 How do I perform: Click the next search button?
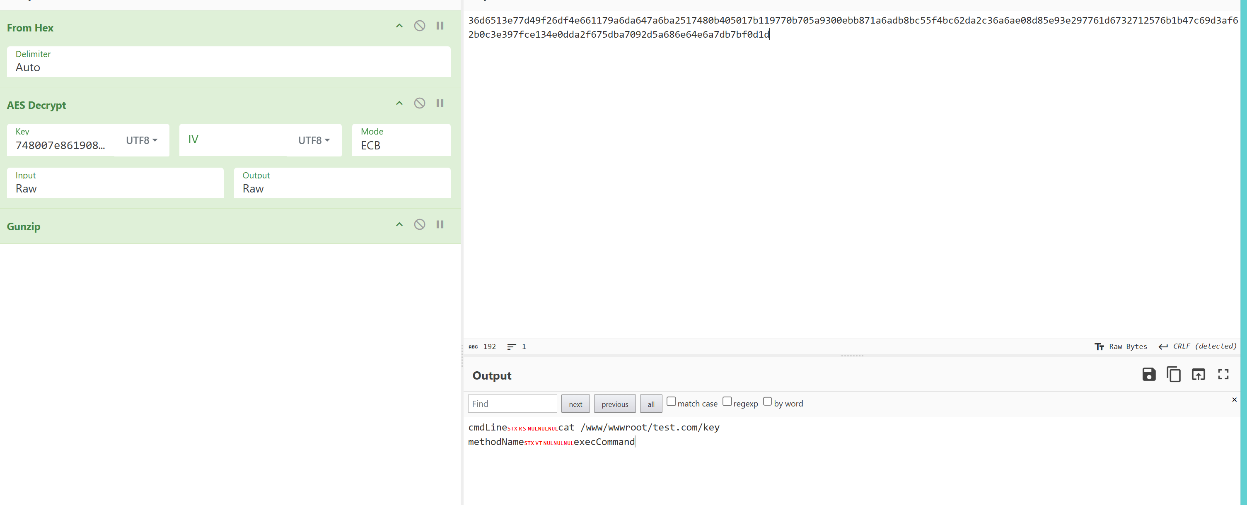point(575,404)
